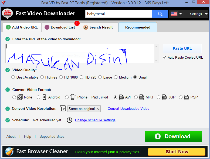Select the 3GP format radio button

158,97
